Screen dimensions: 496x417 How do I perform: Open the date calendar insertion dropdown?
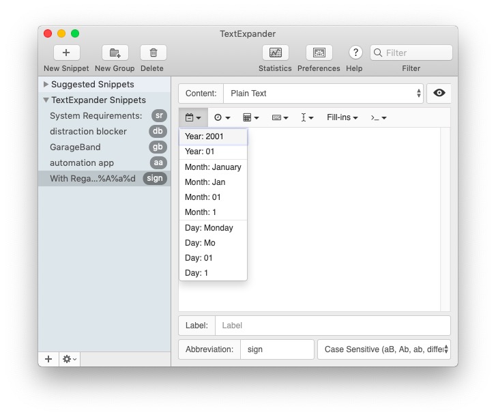(193, 117)
